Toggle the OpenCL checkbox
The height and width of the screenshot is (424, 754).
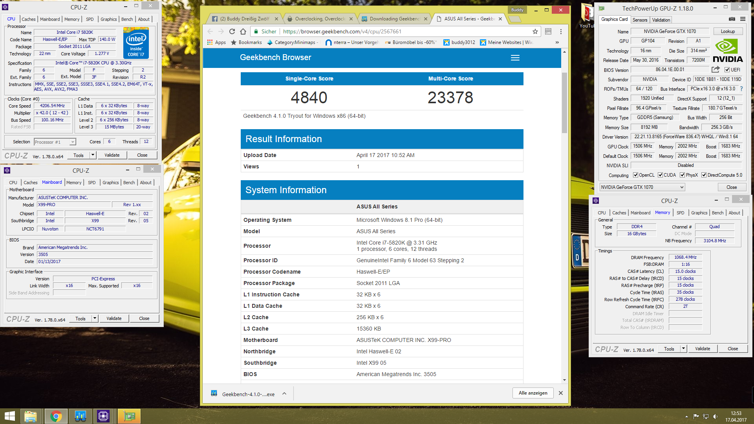635,175
